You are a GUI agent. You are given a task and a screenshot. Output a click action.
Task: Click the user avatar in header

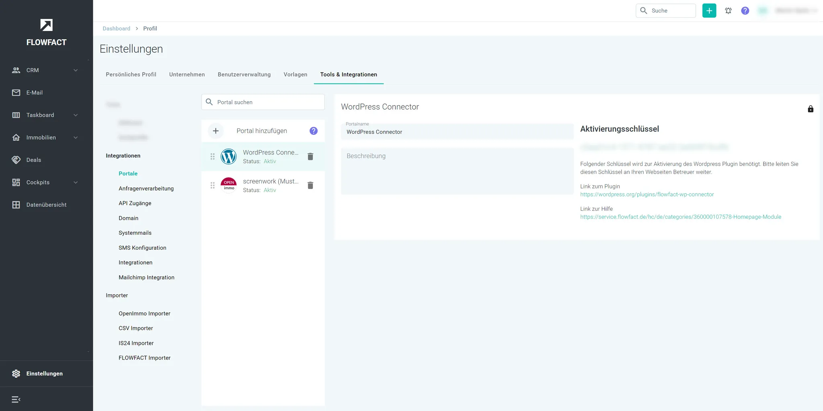point(763,11)
